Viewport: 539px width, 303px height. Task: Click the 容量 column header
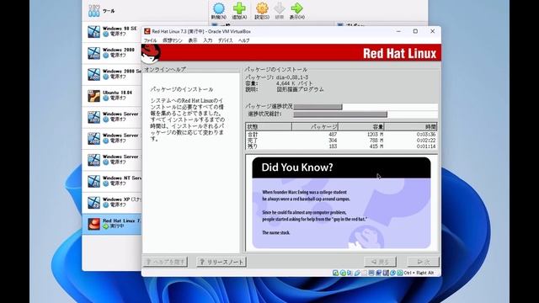pos(361,127)
